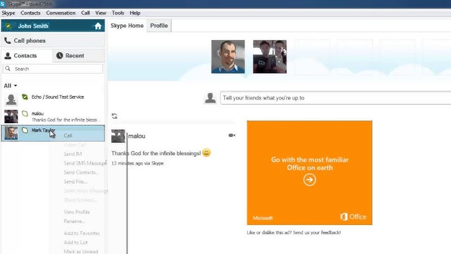The image size is (451, 254).
Task: Choose Send SMS Message from context menu
Action: point(85,163)
